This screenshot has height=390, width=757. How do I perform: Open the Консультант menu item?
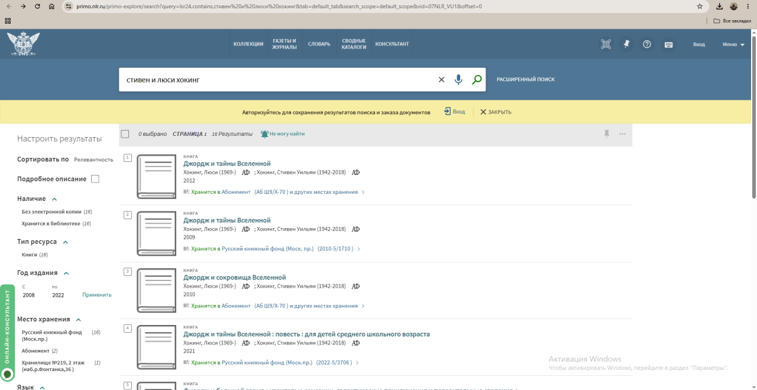coord(392,44)
